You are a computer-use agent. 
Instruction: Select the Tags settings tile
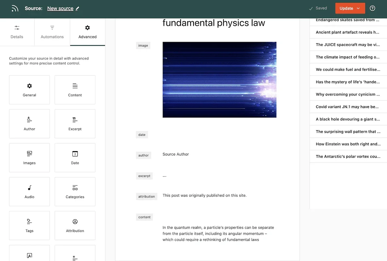click(29, 225)
